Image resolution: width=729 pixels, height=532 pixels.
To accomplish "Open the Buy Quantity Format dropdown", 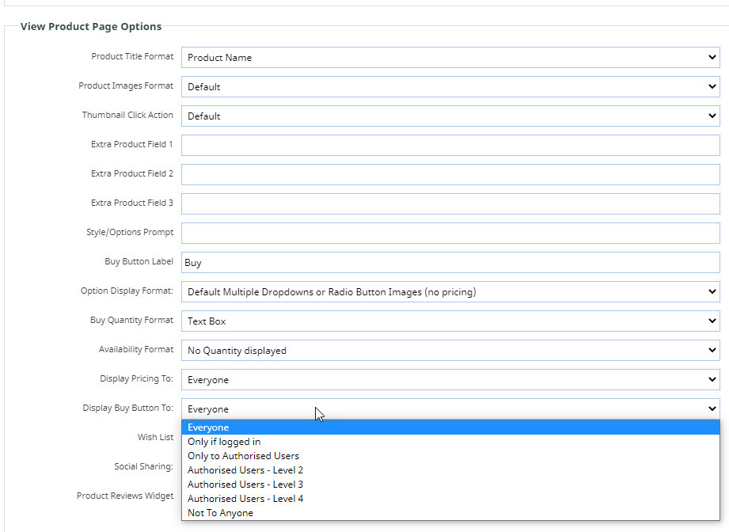I will [x=450, y=321].
